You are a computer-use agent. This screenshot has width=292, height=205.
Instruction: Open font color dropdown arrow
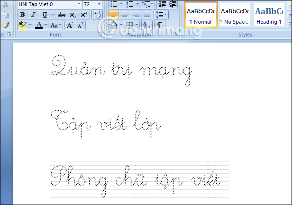coord(46,25)
